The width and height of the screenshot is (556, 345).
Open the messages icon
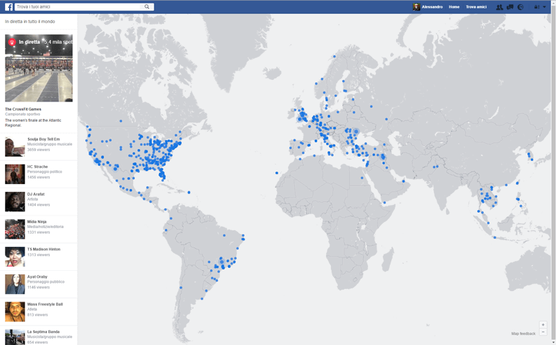tap(510, 7)
